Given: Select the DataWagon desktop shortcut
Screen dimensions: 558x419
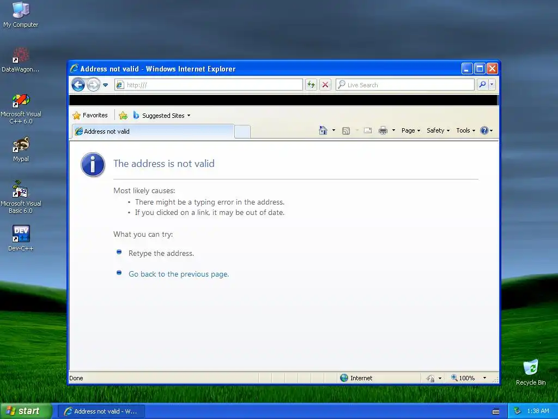Looking at the screenshot, I should click(21, 59).
